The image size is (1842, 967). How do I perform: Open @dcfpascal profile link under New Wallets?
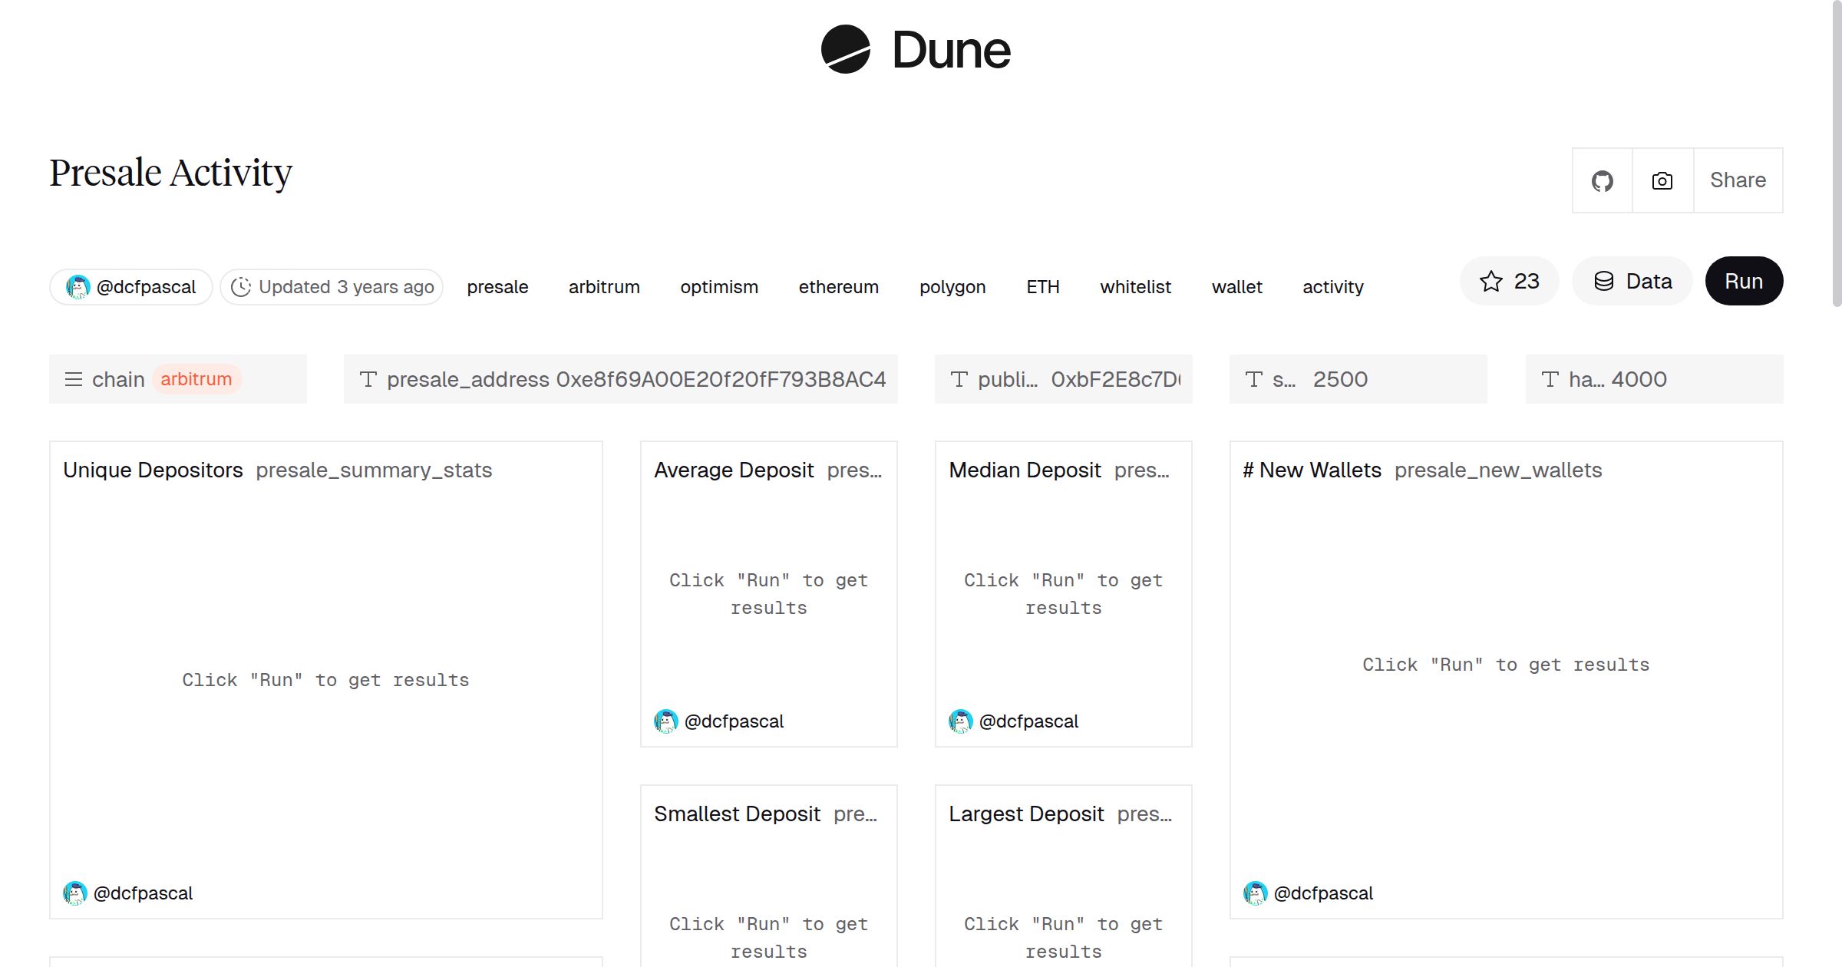pos(1325,893)
